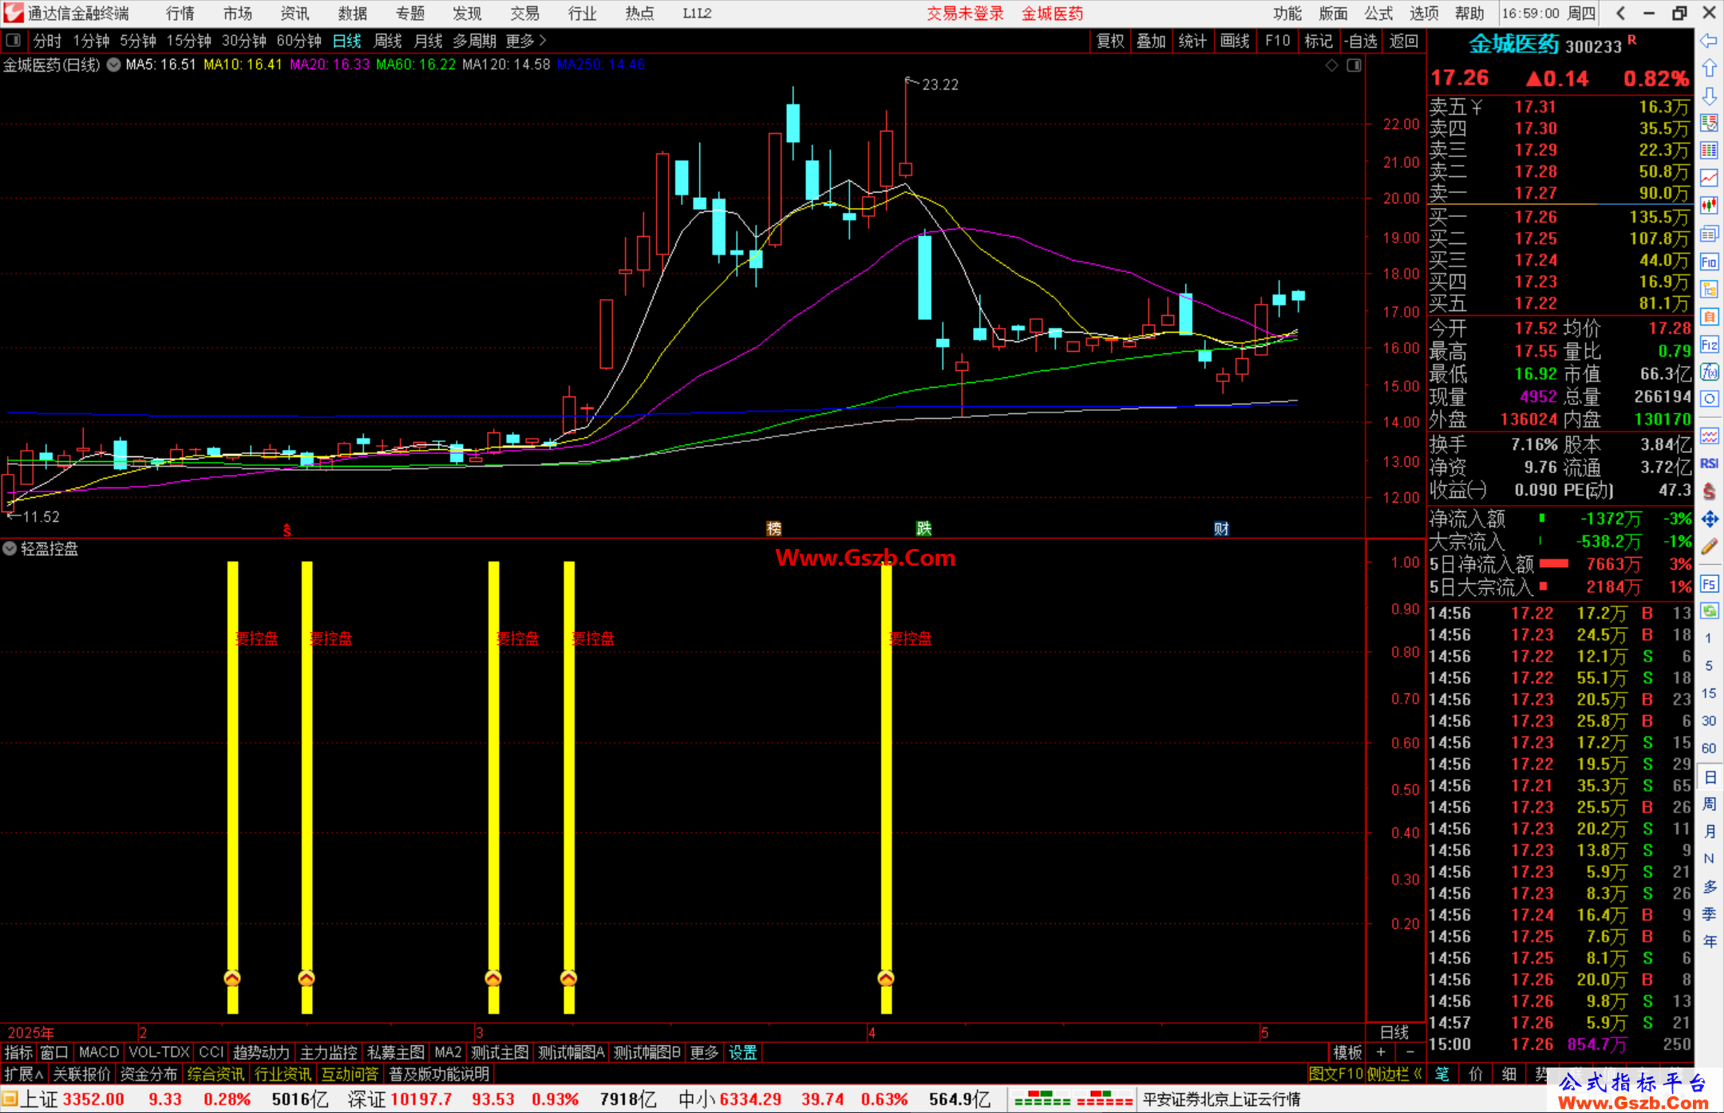The image size is (1724, 1113).
Task: Select the VOL-TDX indicator tab
Action: pos(159,1052)
